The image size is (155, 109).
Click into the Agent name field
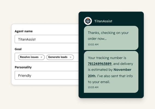tap(47, 39)
